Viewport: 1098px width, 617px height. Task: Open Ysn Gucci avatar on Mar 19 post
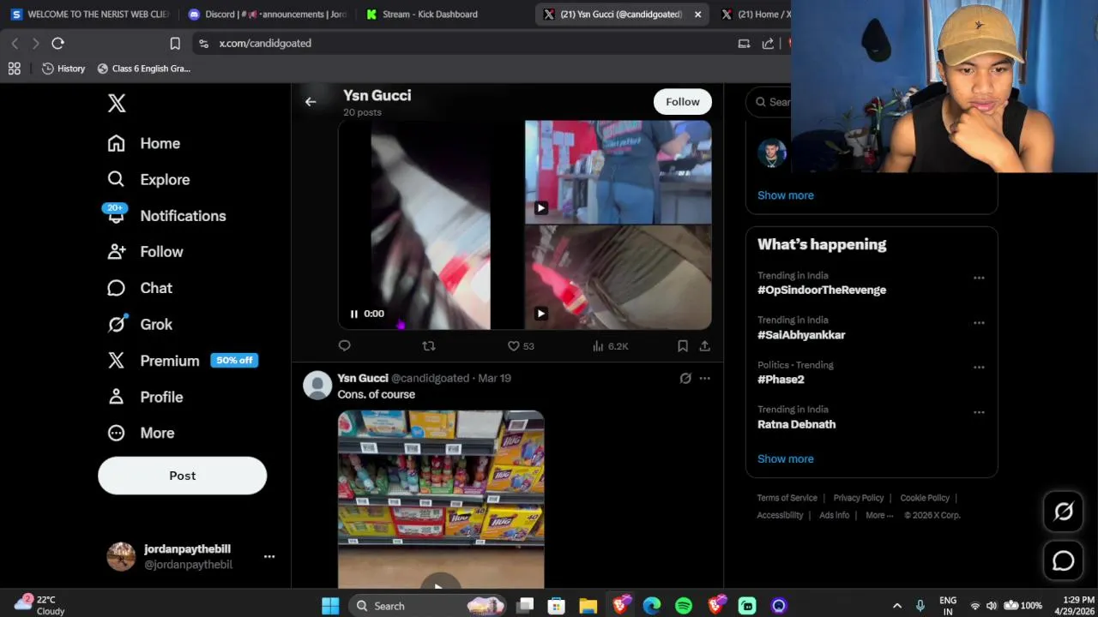point(317,386)
